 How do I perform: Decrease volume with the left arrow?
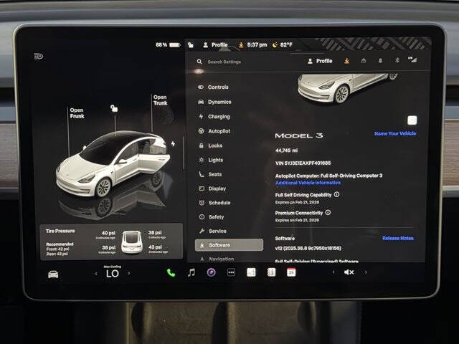[x=333, y=272]
